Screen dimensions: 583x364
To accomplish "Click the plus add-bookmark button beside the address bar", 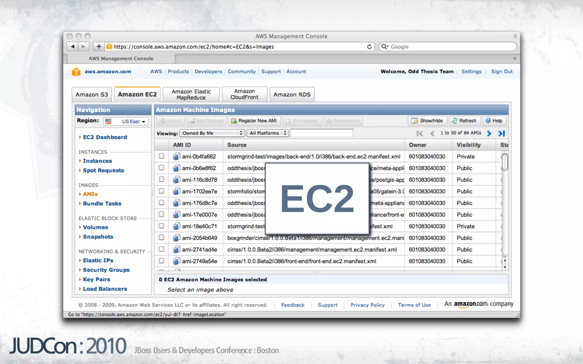I will pyautogui.click(x=99, y=46).
